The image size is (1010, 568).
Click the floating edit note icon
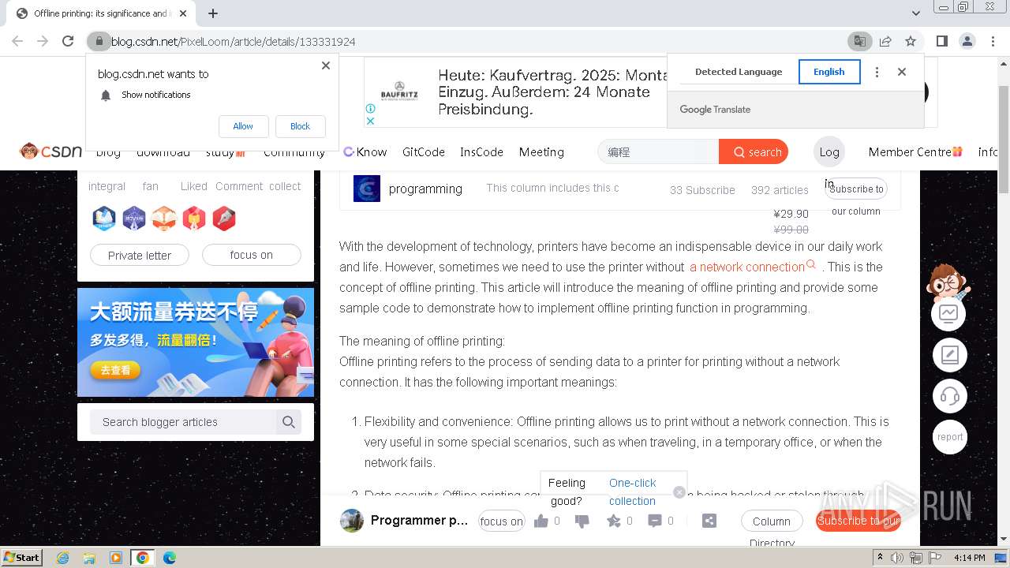click(x=950, y=355)
